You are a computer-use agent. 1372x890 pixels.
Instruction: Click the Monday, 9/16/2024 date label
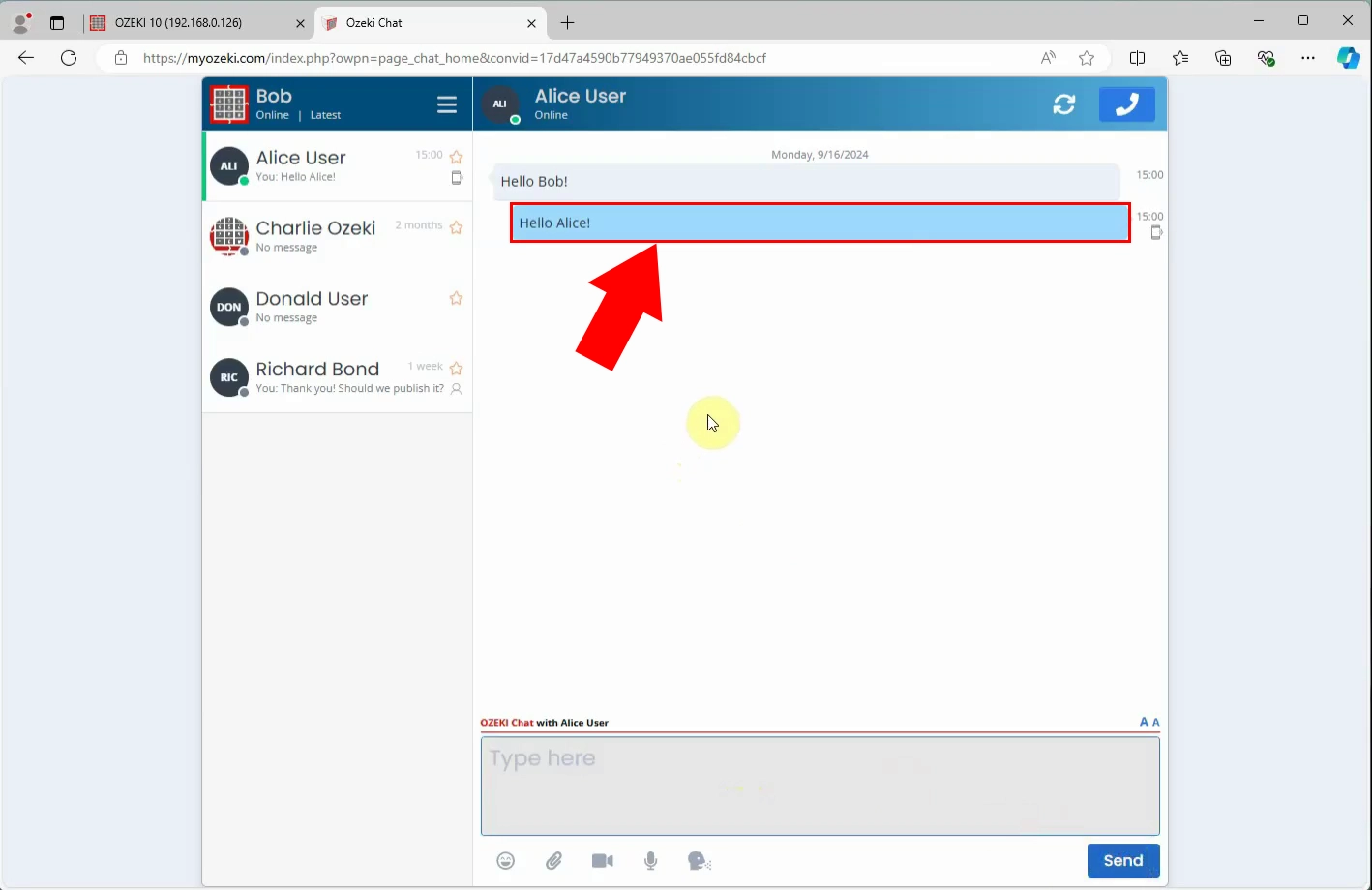click(820, 154)
